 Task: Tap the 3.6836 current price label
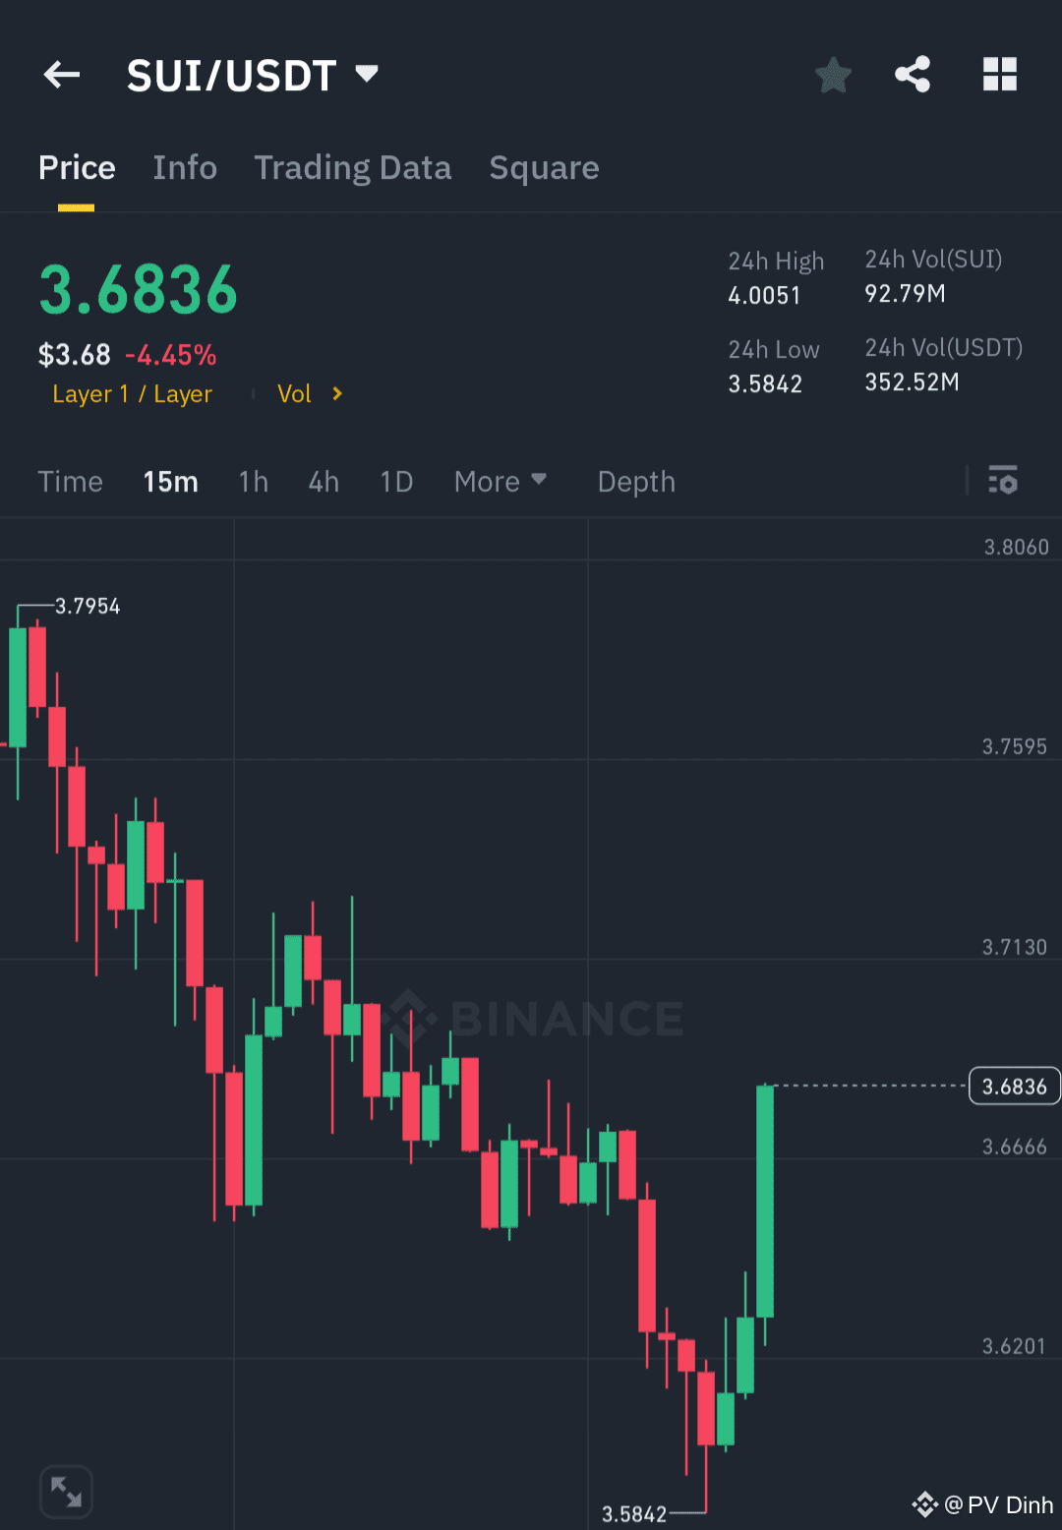[x=1014, y=1086]
